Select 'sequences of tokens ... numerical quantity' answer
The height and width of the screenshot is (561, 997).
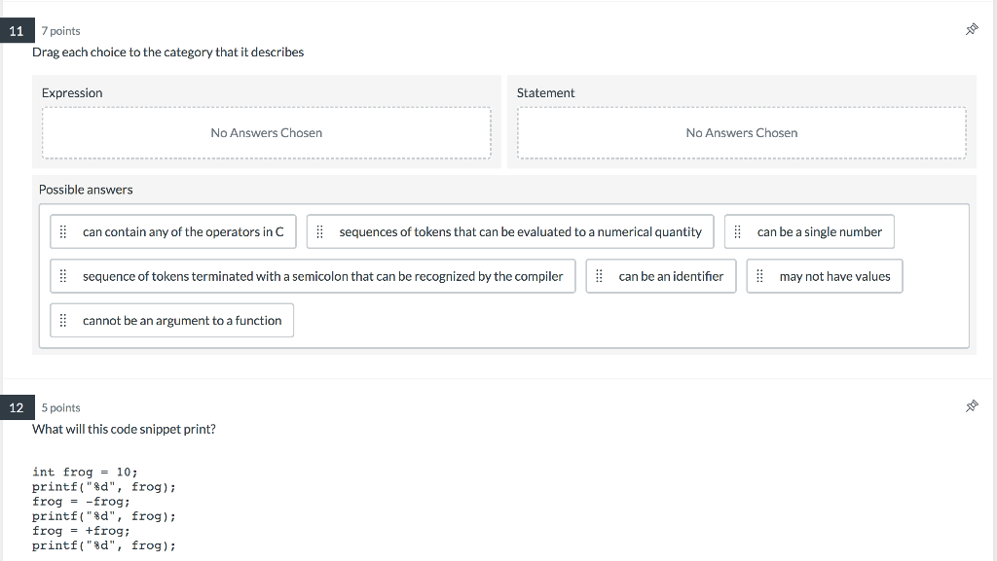520,232
